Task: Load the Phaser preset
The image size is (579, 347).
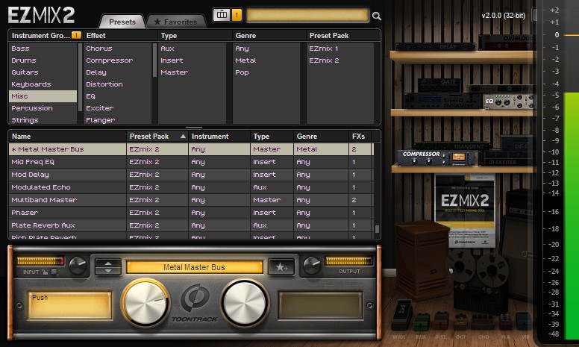Action: click(190, 213)
